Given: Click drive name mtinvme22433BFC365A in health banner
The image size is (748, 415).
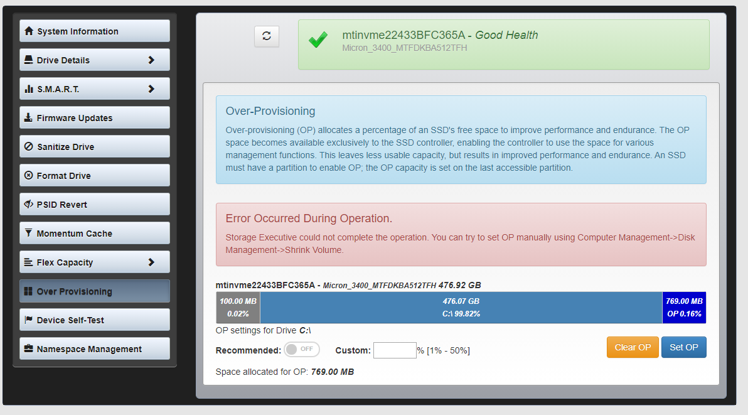Looking at the screenshot, I should (403, 35).
